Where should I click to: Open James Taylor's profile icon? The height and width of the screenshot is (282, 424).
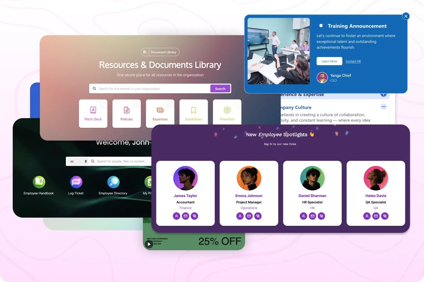[x=176, y=216]
